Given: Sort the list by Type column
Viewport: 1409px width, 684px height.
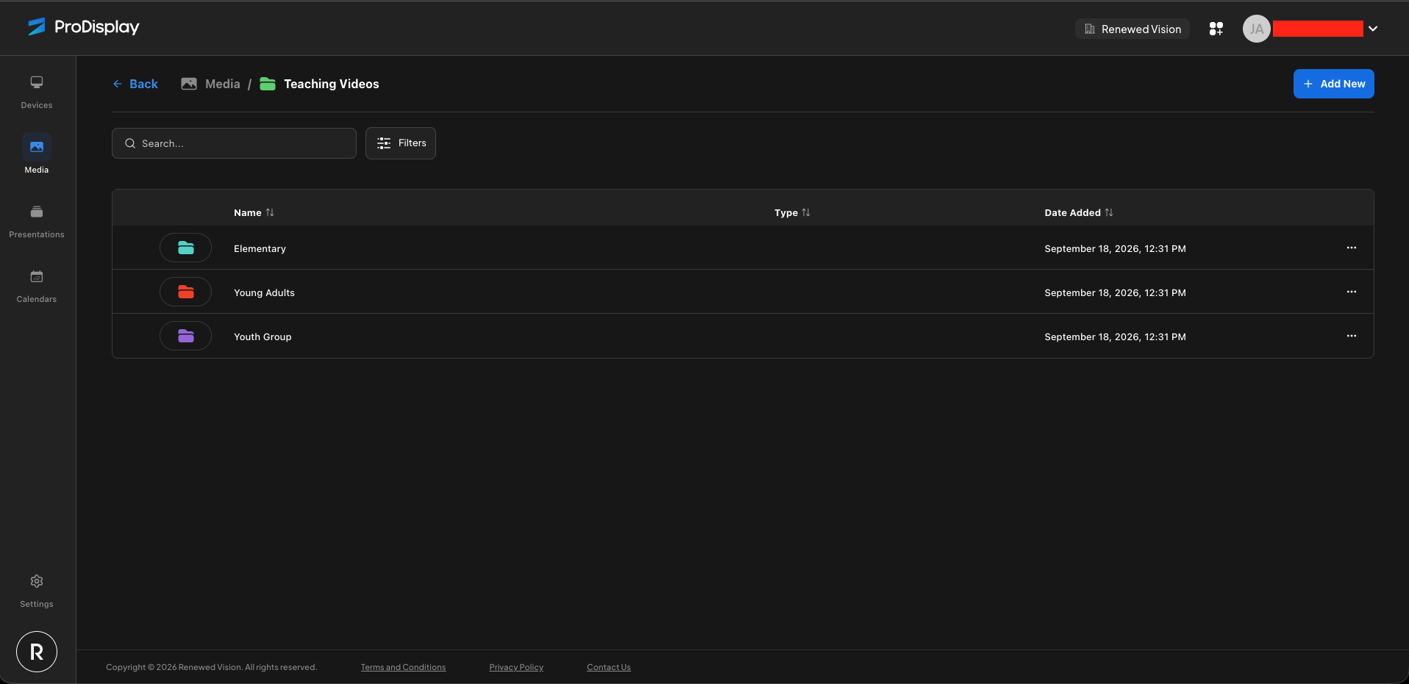Looking at the screenshot, I should pyautogui.click(x=792, y=212).
